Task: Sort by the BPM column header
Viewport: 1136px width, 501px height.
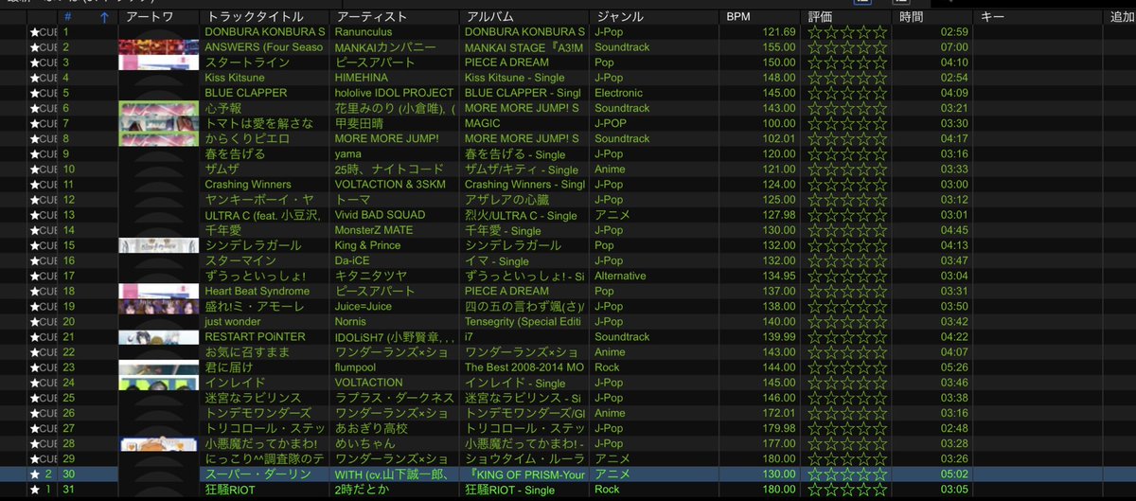Action: pyautogui.click(x=738, y=17)
